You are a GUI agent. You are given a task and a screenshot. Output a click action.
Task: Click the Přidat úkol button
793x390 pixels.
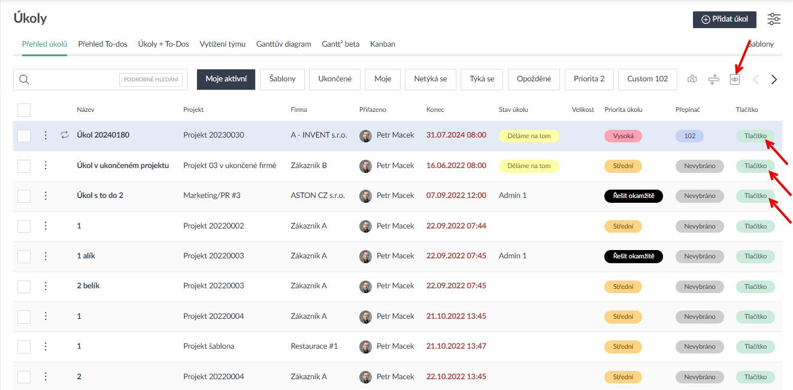(x=724, y=19)
